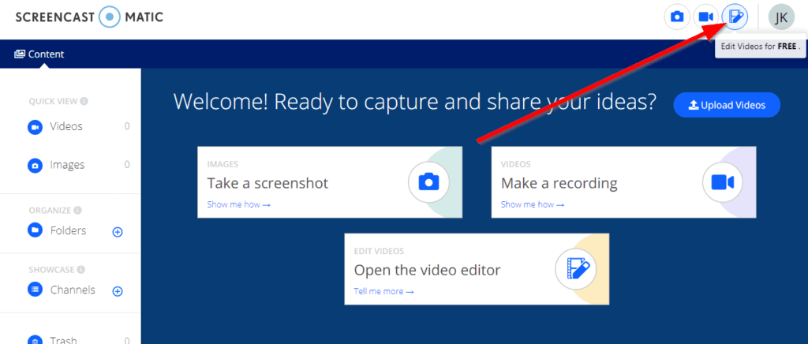
Task: Click the video recorder icon in header
Action: (705, 17)
